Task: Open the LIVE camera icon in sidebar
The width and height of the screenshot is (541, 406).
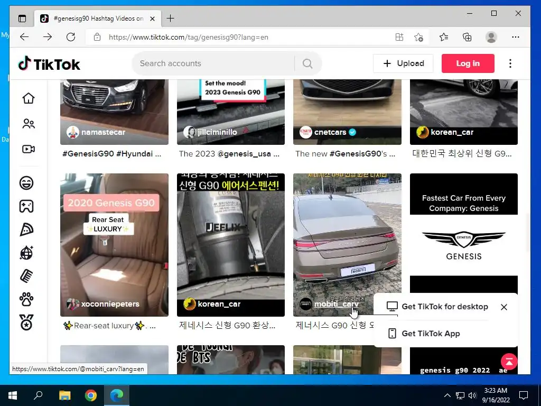Action: tap(29, 149)
